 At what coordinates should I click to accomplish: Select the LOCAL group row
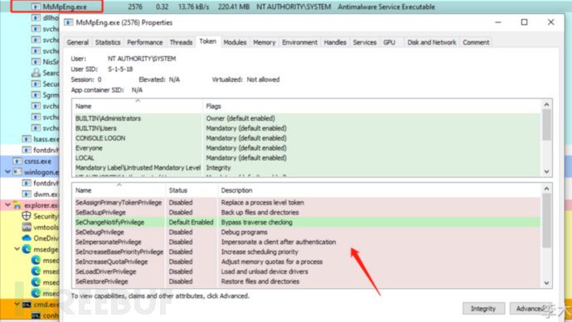tap(307, 158)
